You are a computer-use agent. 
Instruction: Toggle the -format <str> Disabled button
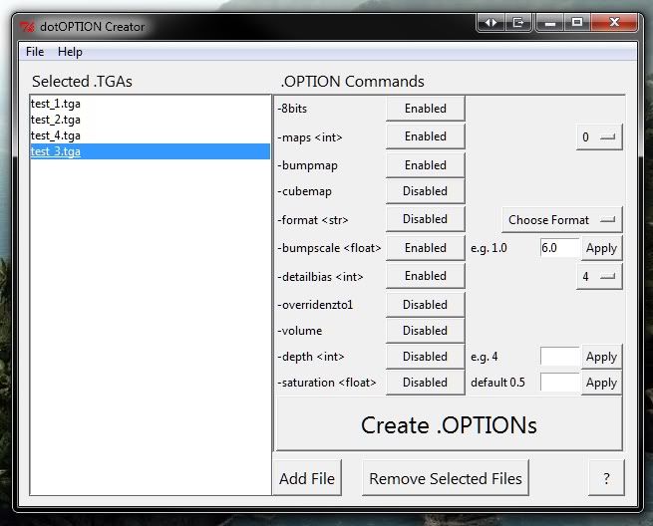pos(426,219)
